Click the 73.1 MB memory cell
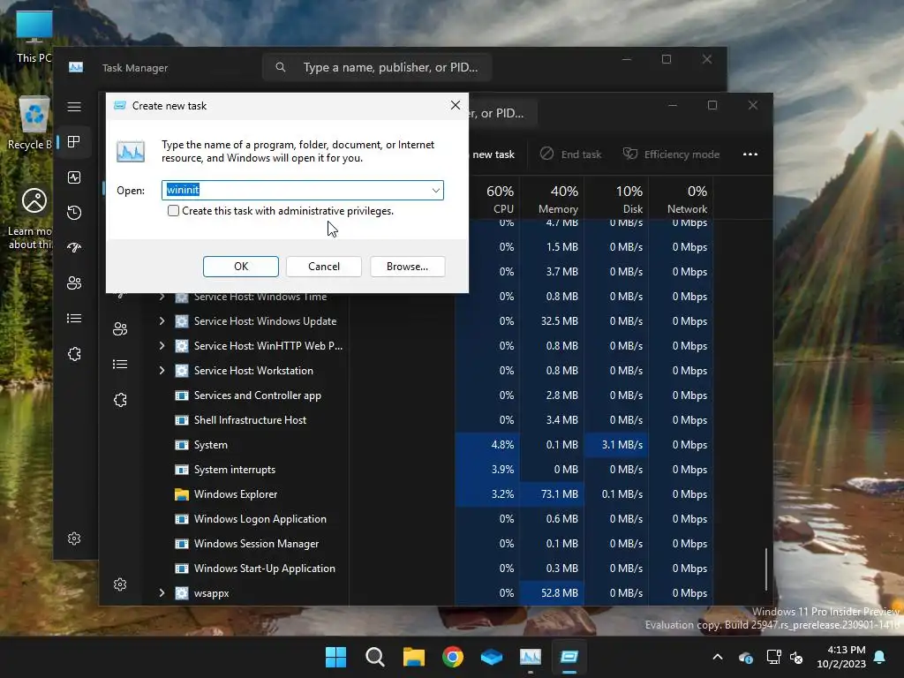The height and width of the screenshot is (678, 904). [x=553, y=494]
